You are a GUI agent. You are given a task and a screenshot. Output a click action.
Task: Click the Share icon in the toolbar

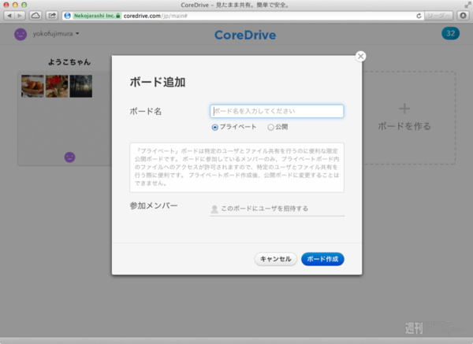[52, 16]
